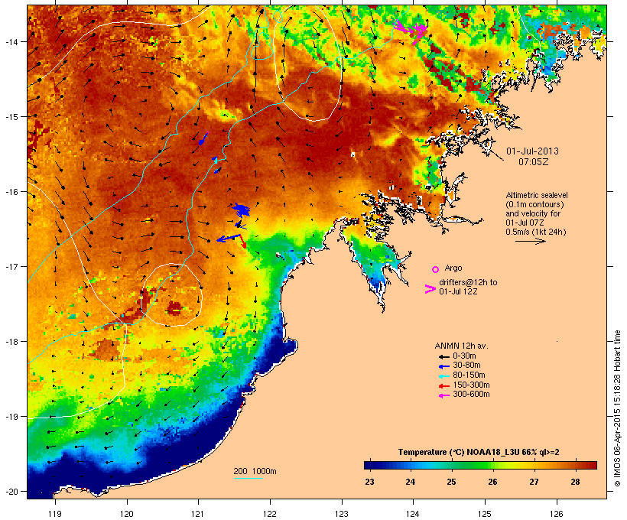
Task: Click the cyan 200-1000m isobath legend line
Action: point(248,478)
